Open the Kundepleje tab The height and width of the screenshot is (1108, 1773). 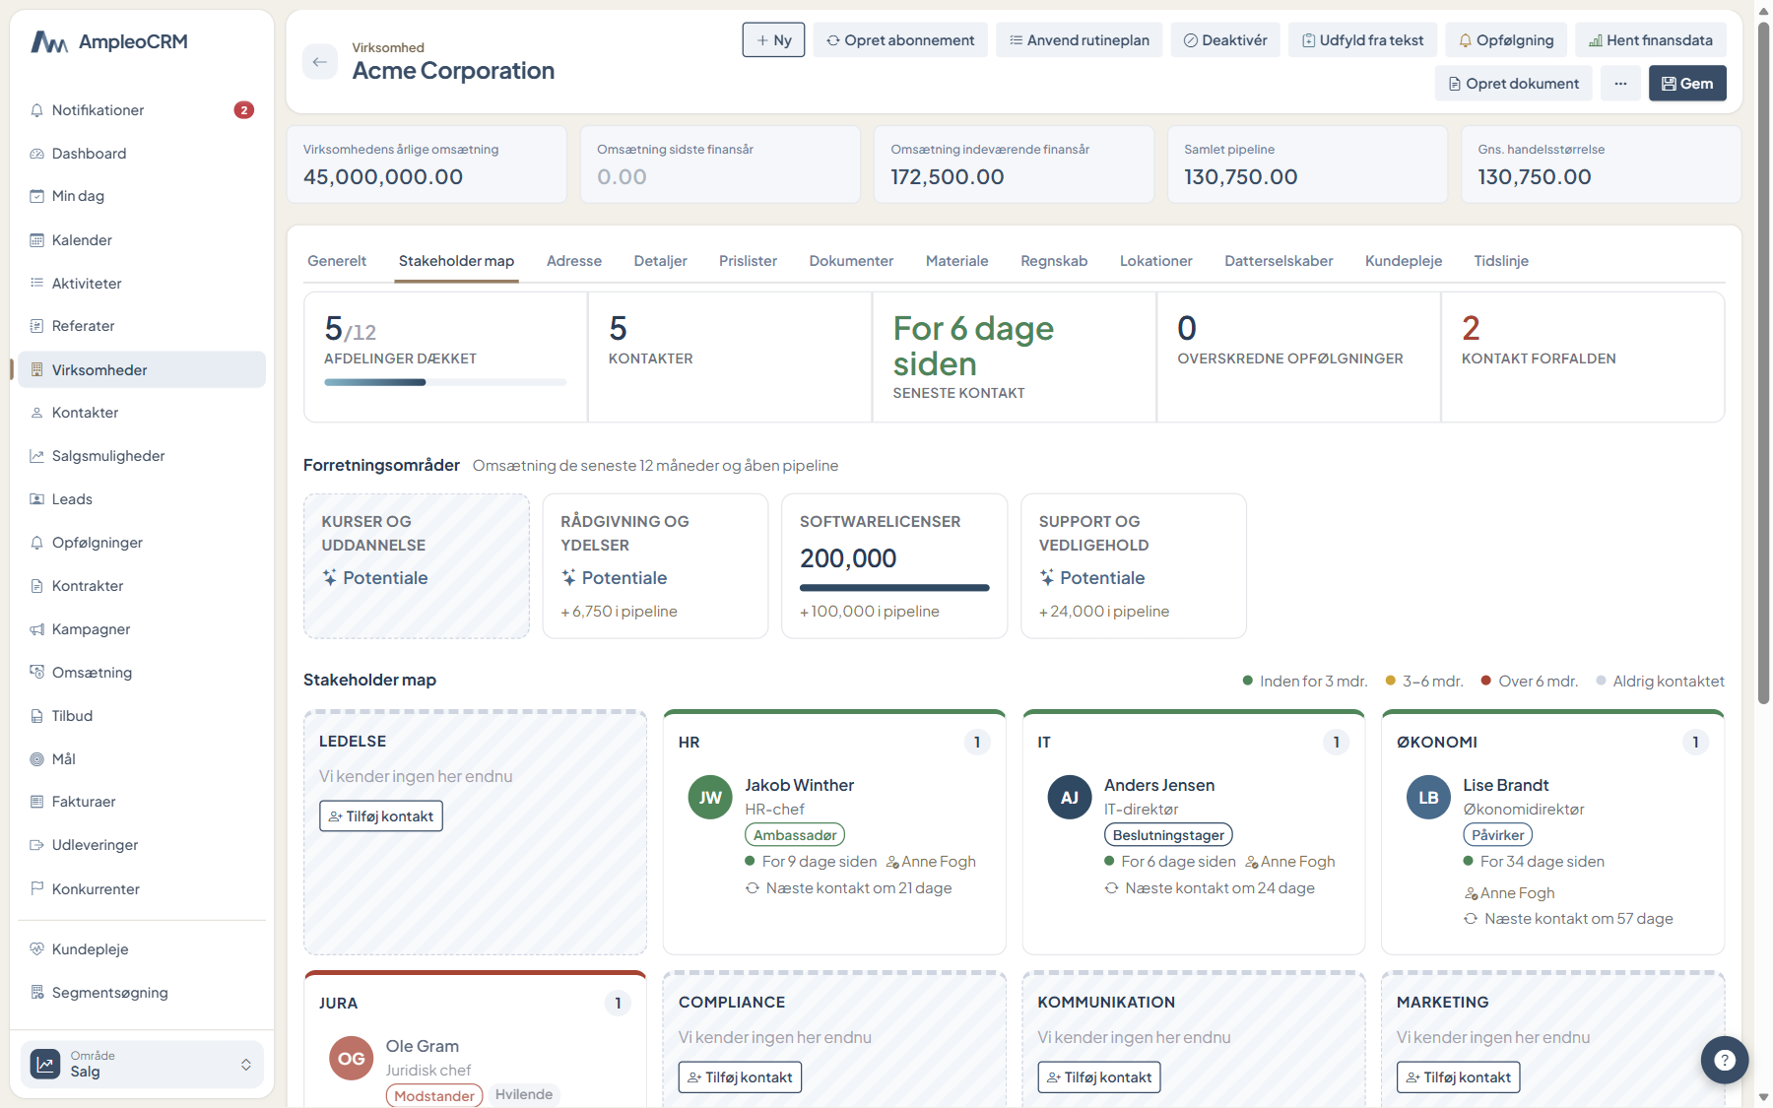pos(1404,261)
